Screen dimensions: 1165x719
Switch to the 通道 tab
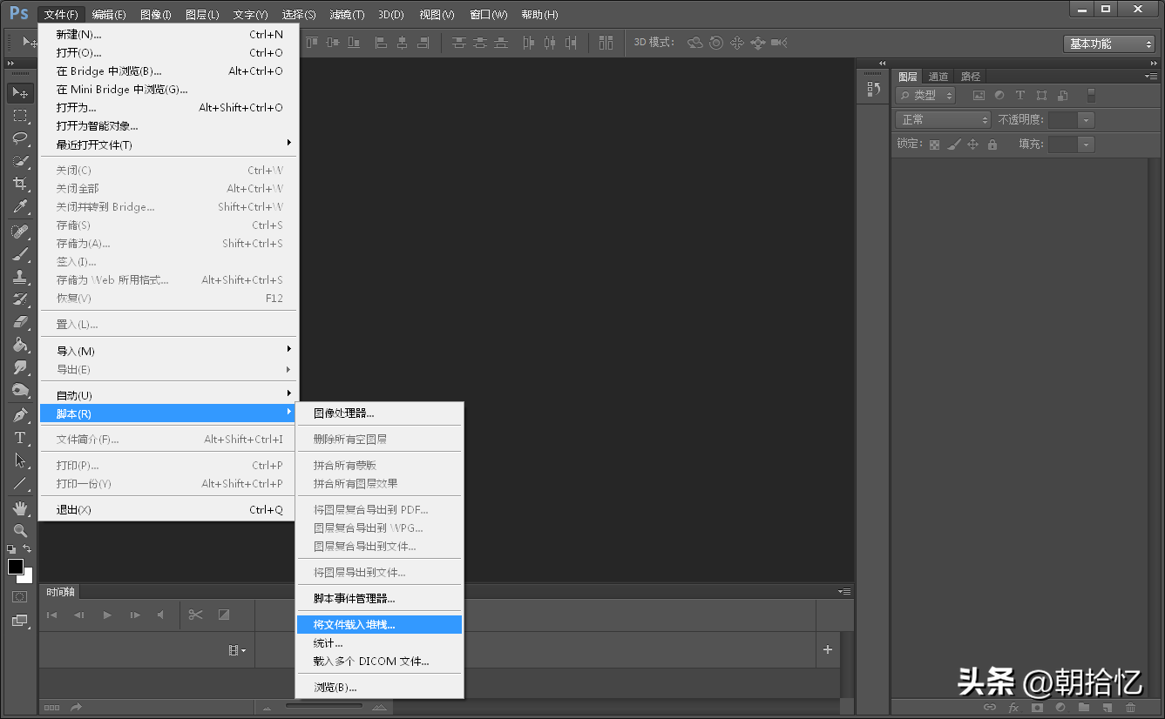coord(938,77)
